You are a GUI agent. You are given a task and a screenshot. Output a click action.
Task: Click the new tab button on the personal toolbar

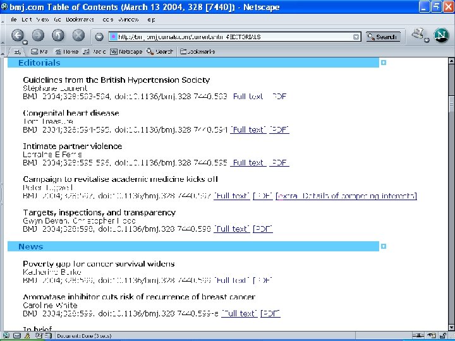(18, 52)
